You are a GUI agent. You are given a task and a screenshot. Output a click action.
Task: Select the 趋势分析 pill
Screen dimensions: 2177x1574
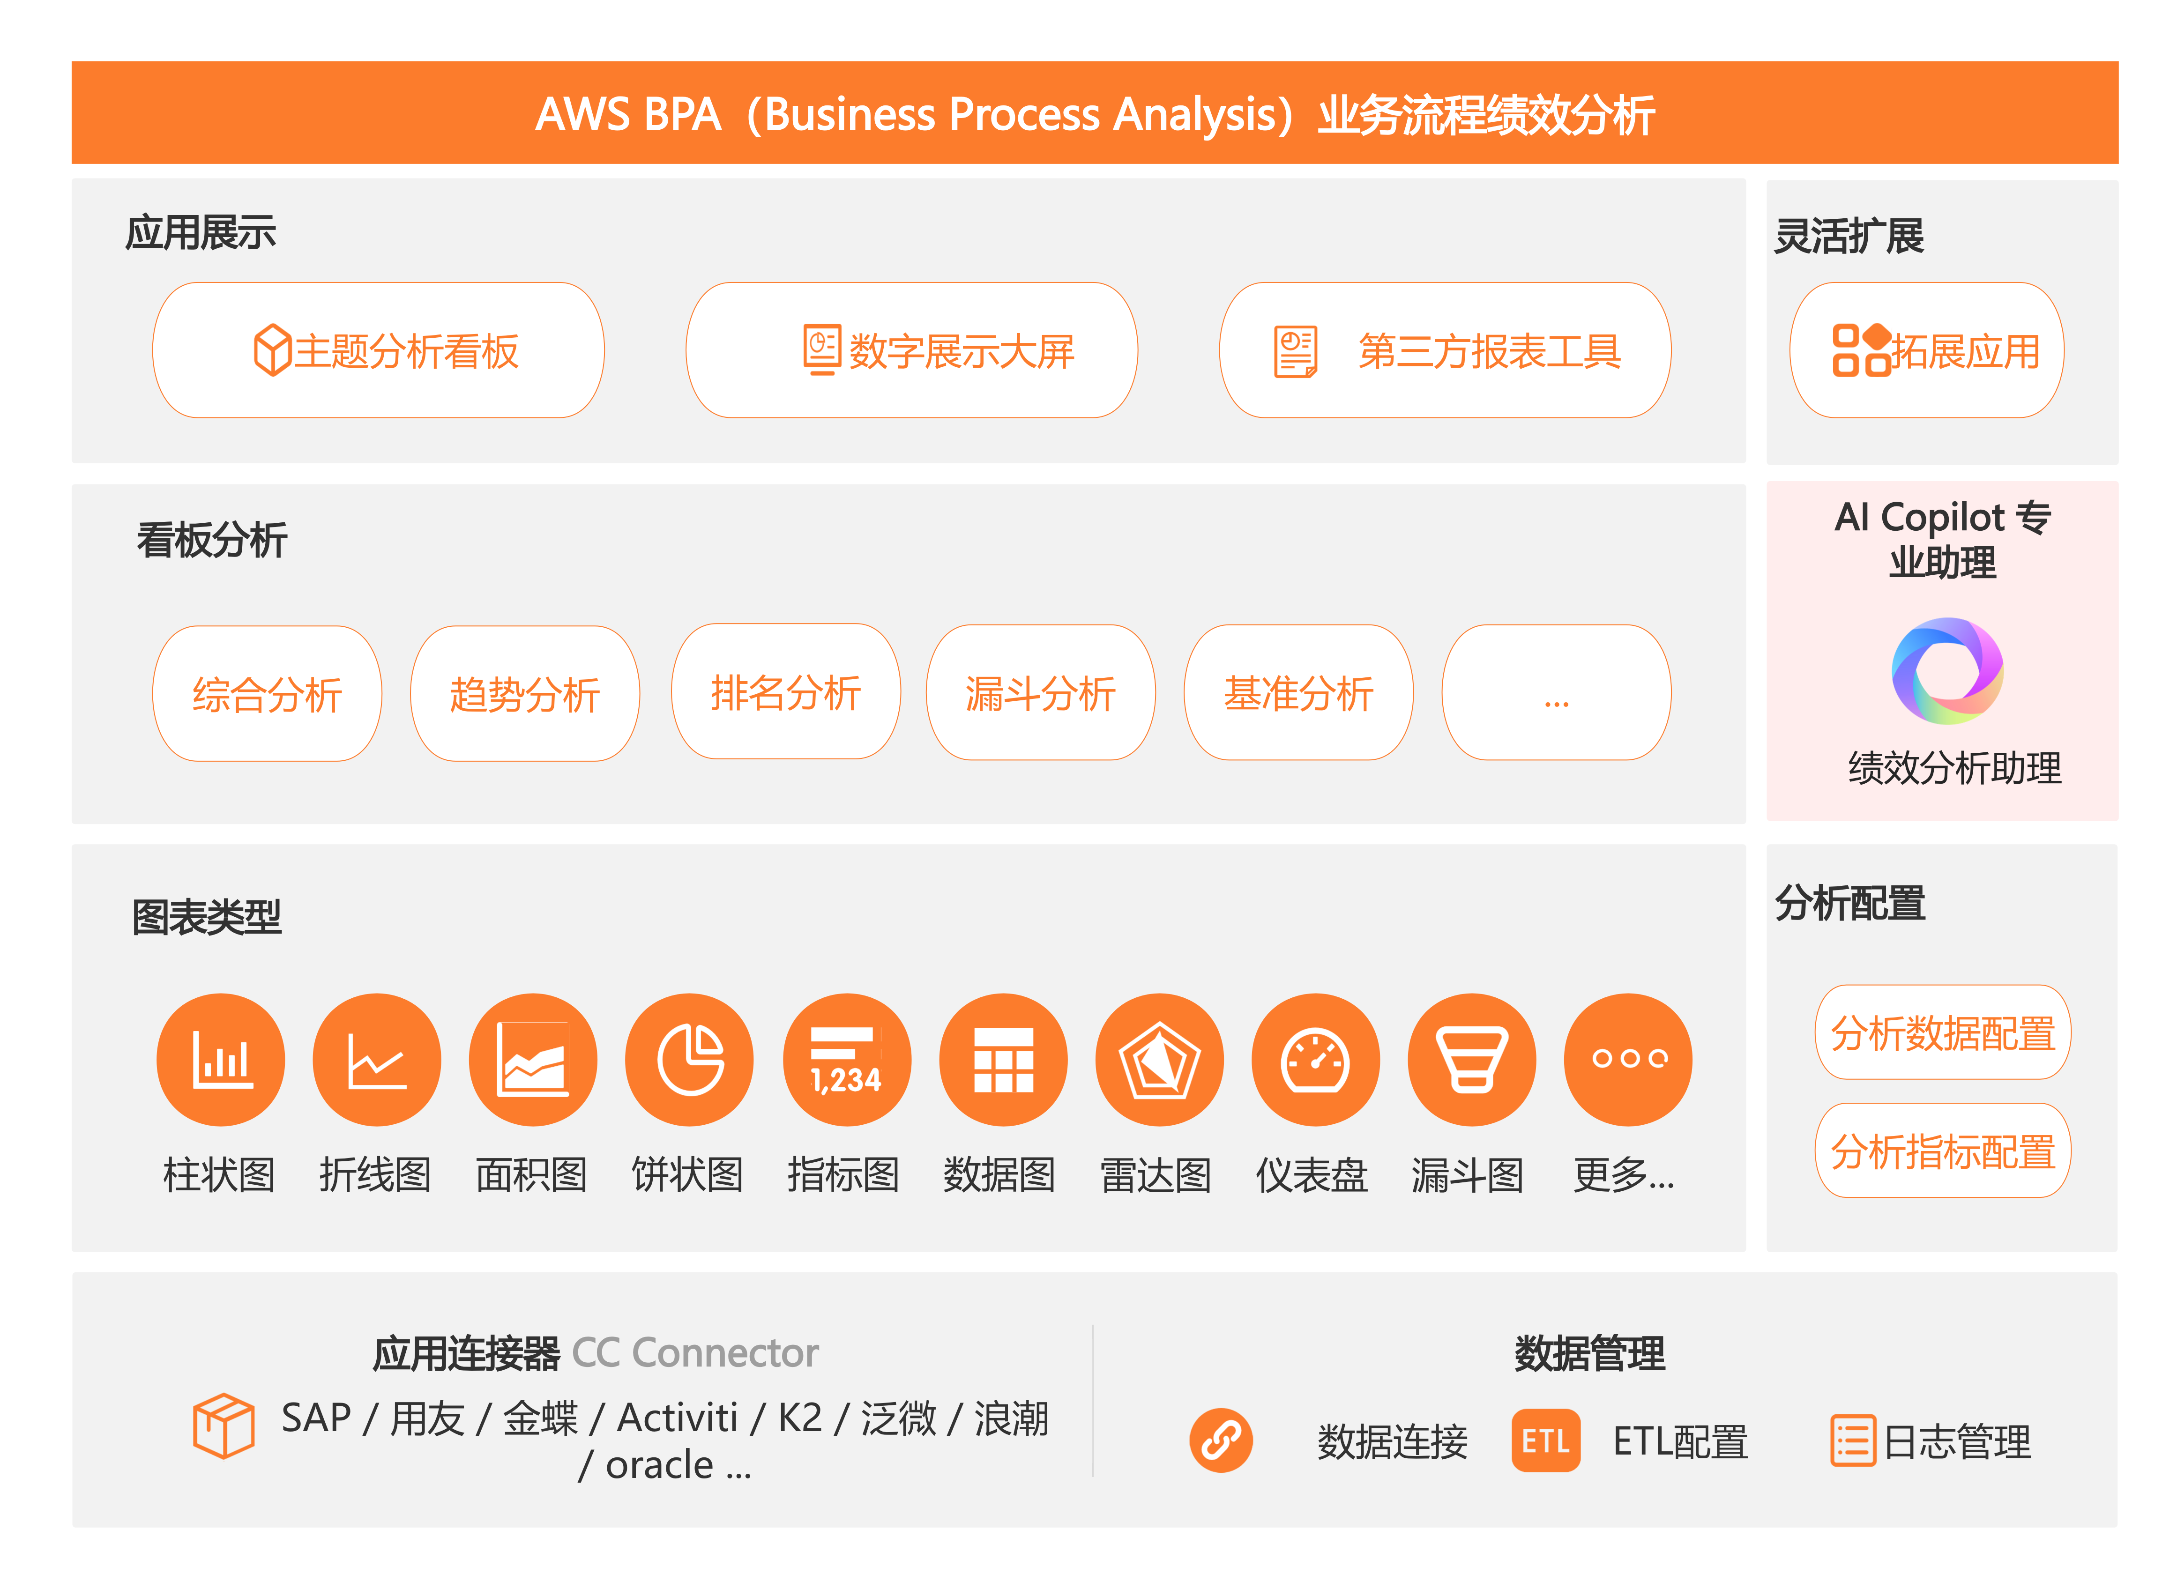[x=525, y=694]
